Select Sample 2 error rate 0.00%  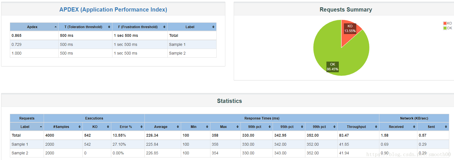pos(118,153)
